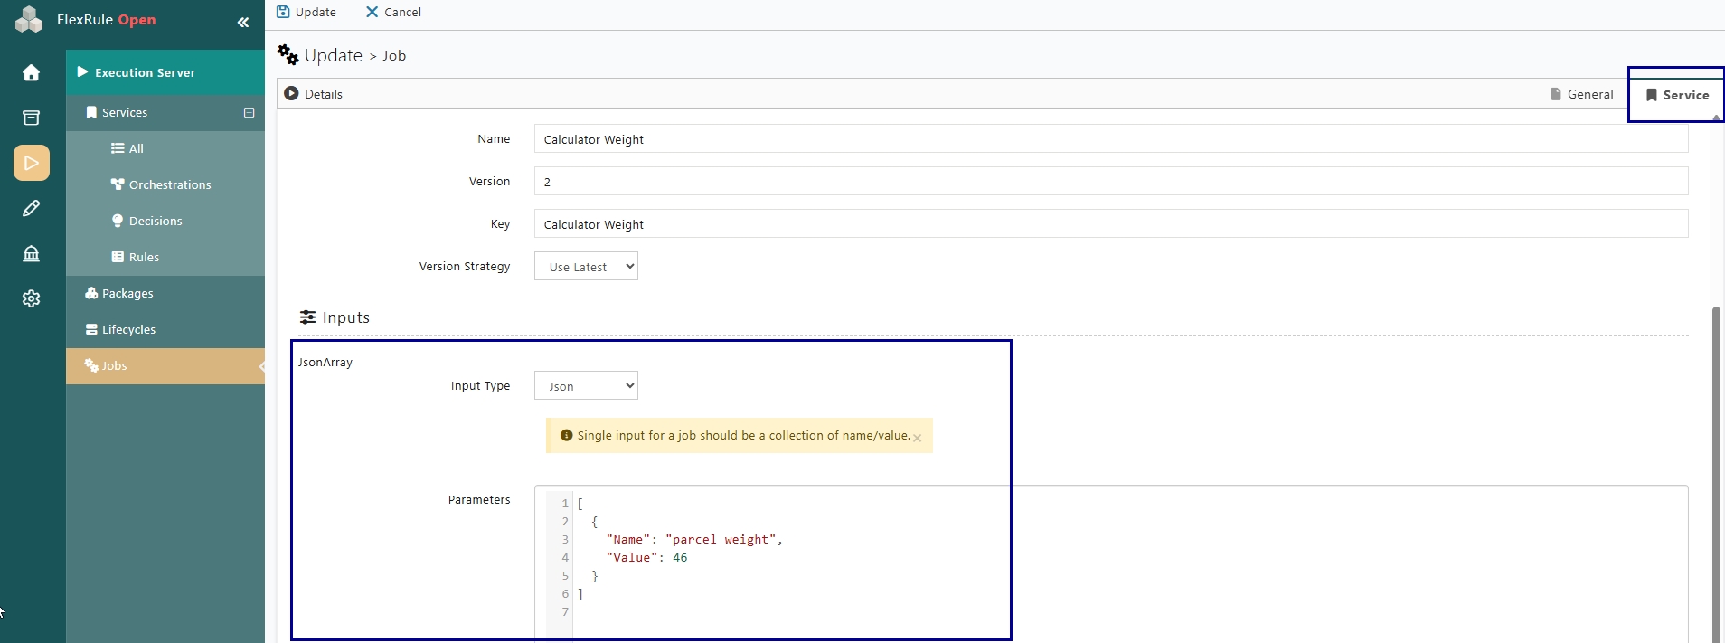The image size is (1725, 643).
Task: Collapse sidebar with double-chevron icon
Action: pos(243,23)
